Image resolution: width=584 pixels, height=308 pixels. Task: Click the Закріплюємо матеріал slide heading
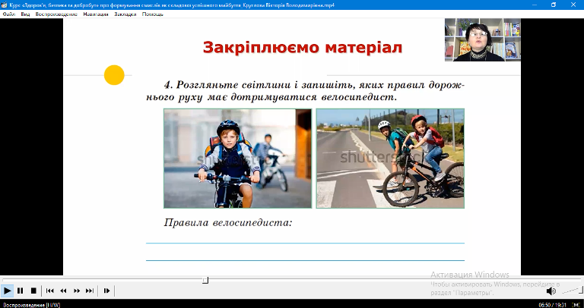303,48
